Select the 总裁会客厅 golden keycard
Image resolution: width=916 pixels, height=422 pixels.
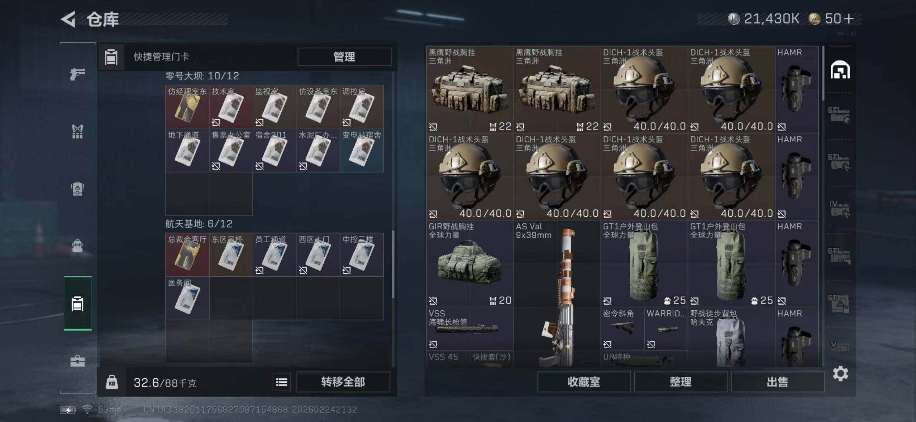click(x=187, y=254)
